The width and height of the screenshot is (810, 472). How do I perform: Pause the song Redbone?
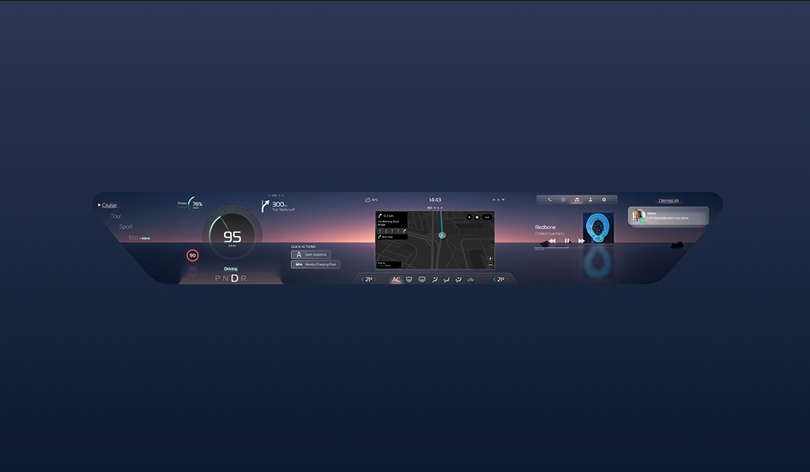click(x=566, y=240)
